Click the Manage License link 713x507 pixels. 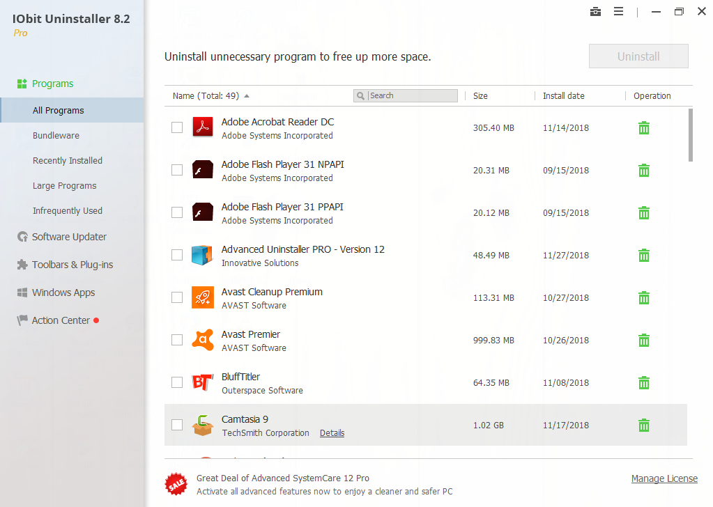(664, 478)
